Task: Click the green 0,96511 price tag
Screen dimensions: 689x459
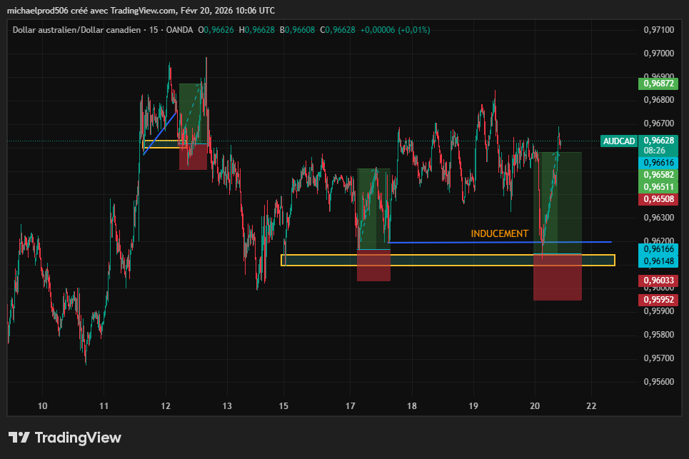Action: click(x=658, y=187)
